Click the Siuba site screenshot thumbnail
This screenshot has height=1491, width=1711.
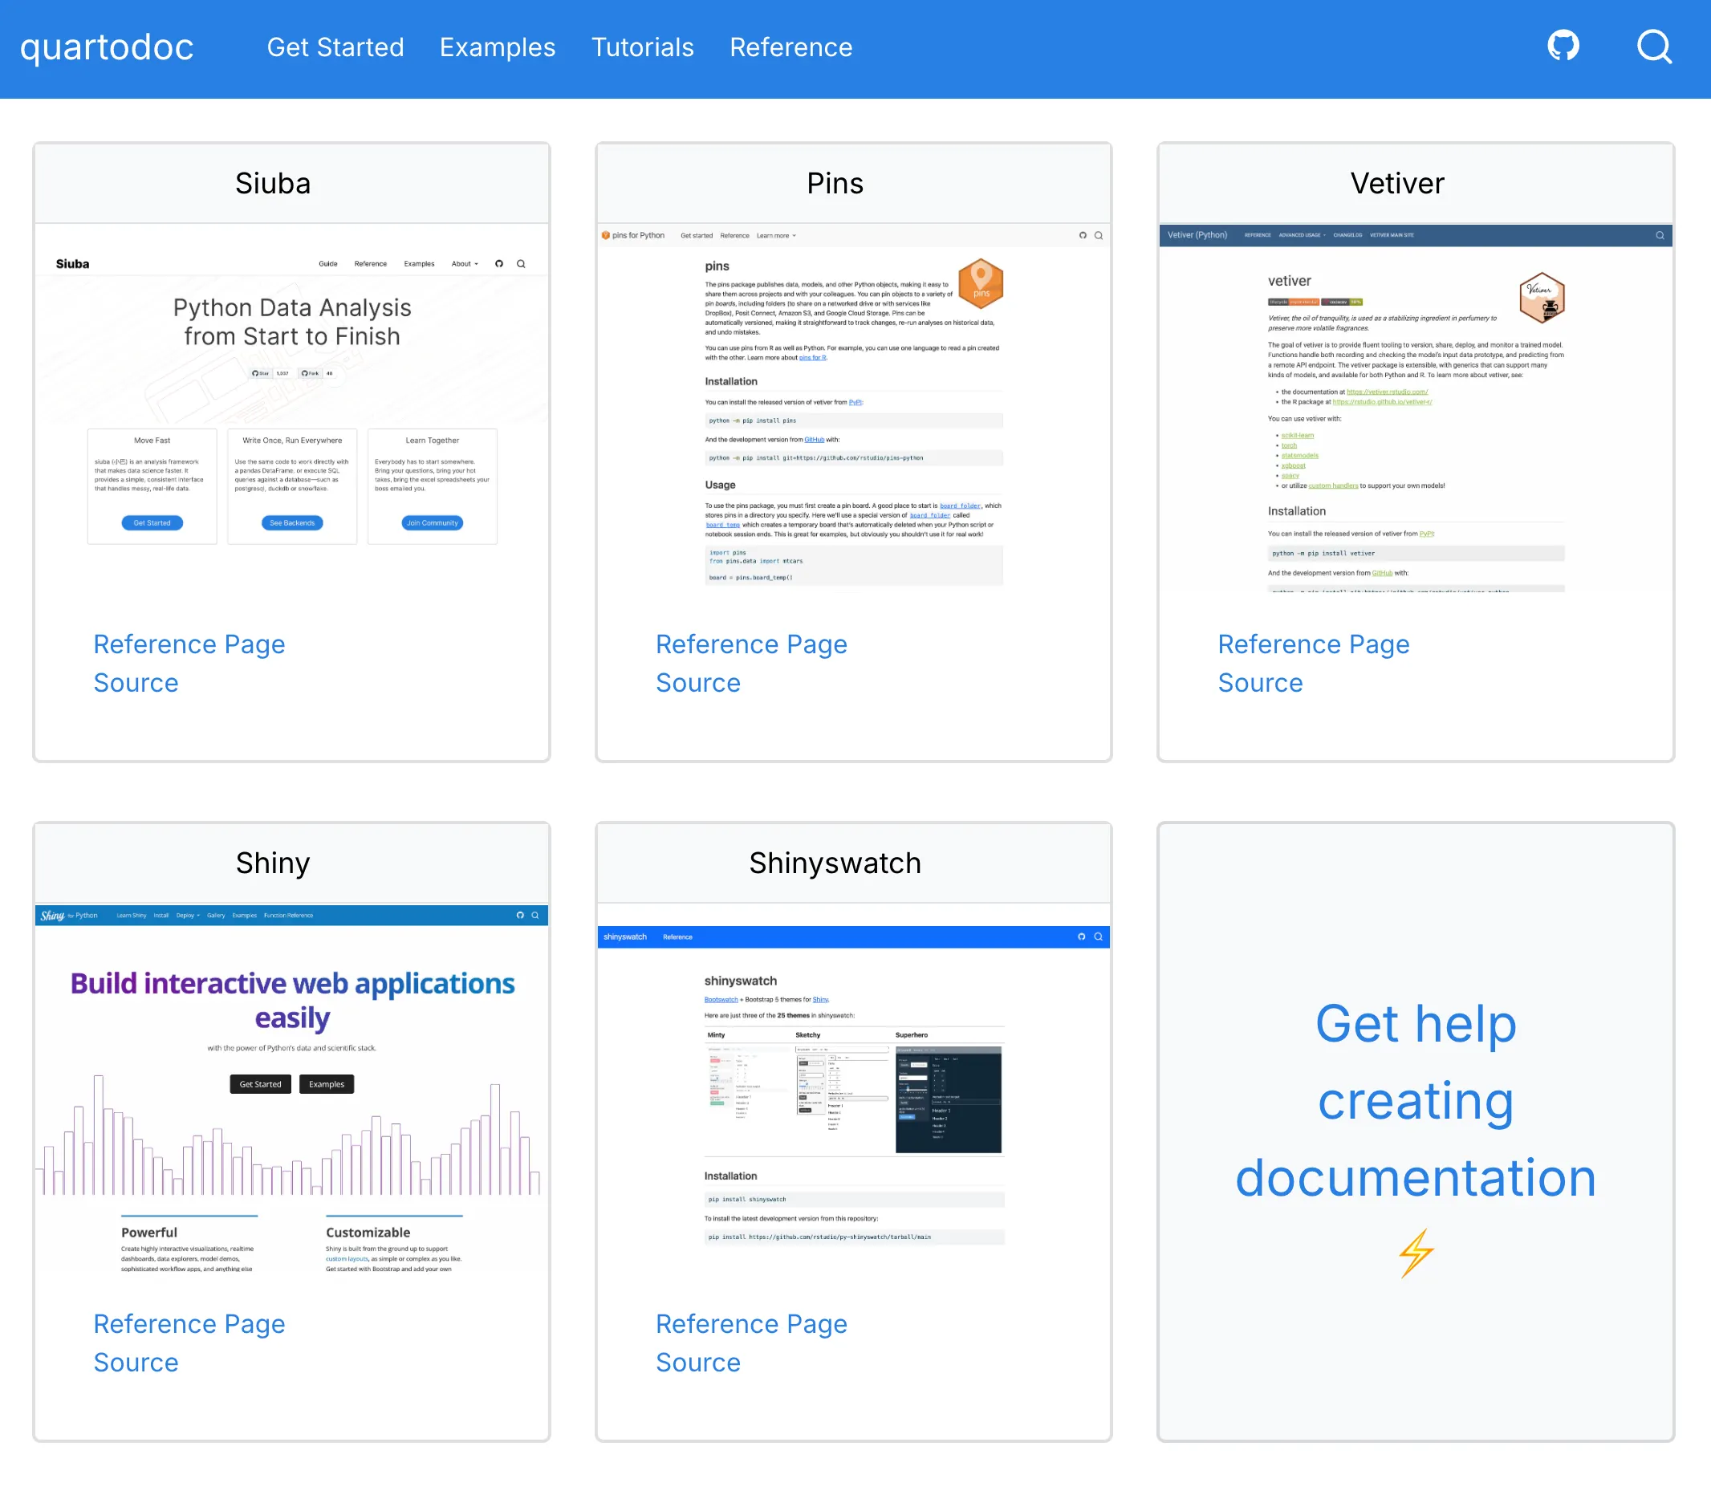click(x=291, y=408)
